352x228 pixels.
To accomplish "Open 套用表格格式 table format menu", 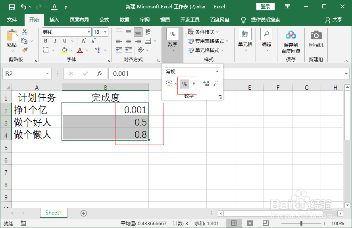I will tap(208, 41).
